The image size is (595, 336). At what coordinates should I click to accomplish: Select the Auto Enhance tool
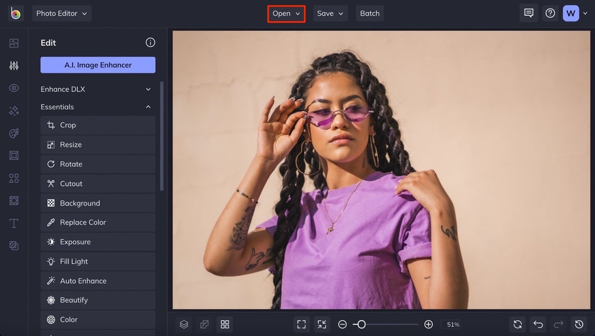(98, 281)
